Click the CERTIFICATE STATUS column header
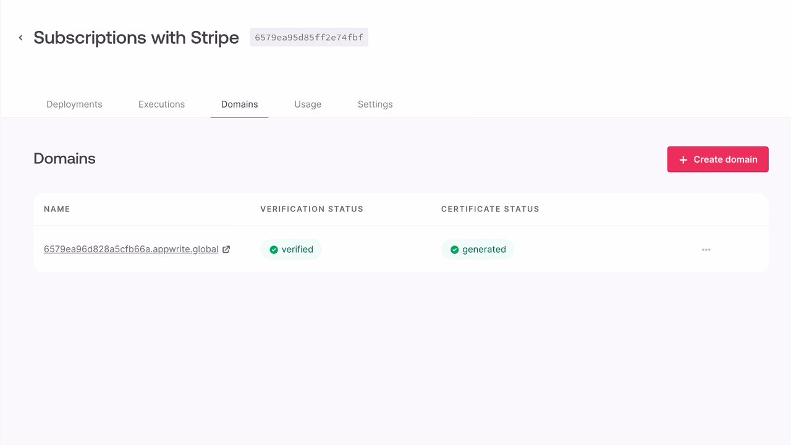The image size is (791, 445). coord(490,209)
